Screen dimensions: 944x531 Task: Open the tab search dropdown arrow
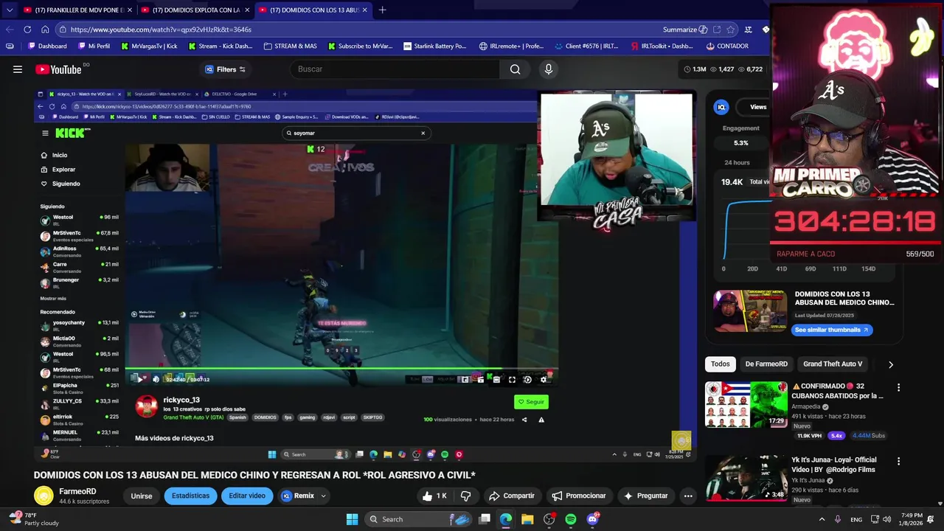tap(10, 10)
